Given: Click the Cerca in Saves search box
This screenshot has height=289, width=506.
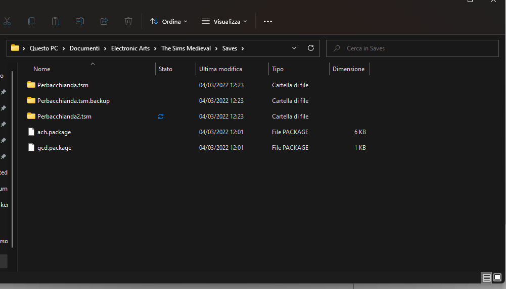Looking at the screenshot, I should click(412, 48).
